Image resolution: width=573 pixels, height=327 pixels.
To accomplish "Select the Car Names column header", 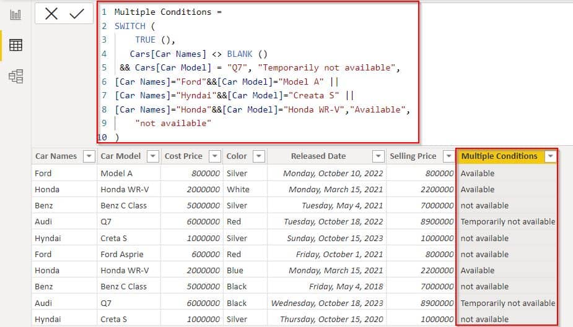I will point(56,156).
